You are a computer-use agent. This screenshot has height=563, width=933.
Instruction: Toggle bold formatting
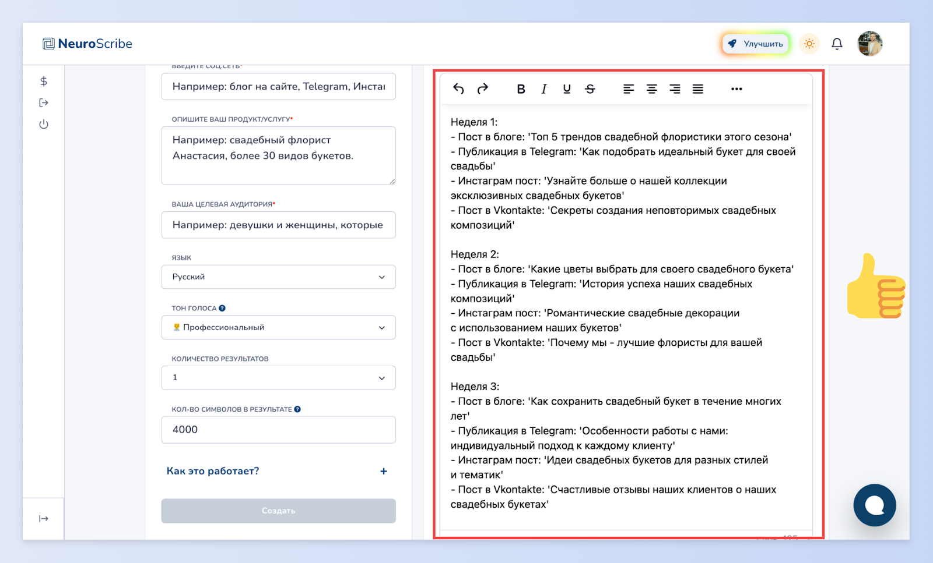(x=521, y=89)
